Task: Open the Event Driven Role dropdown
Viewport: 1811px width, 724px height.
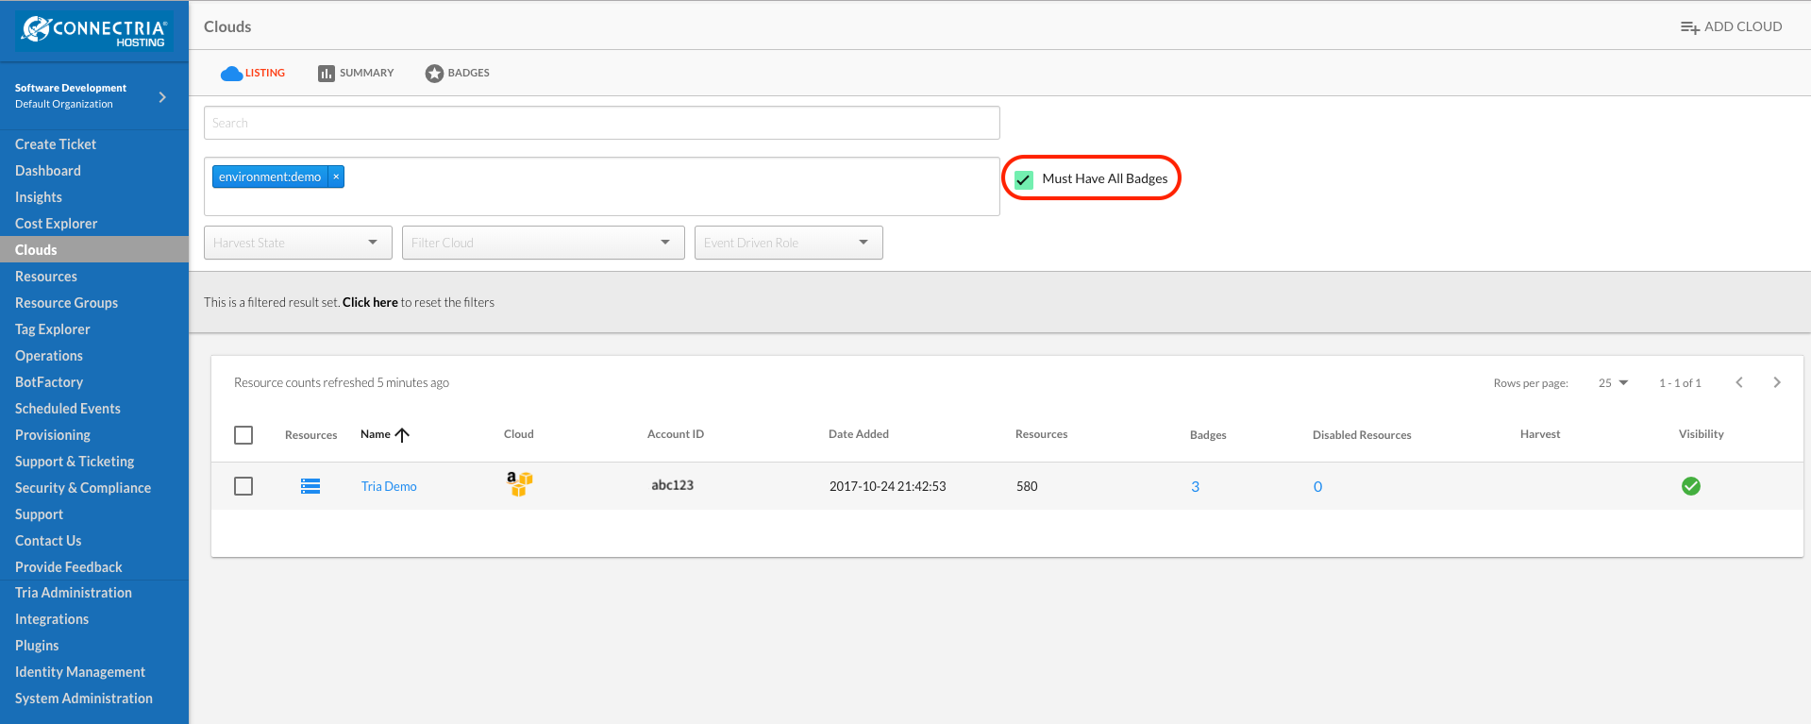Action: click(x=789, y=243)
